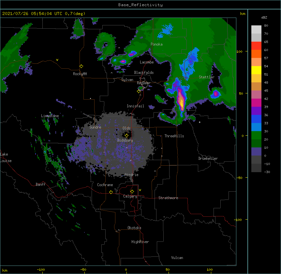Image resolution: width=281 pixels, height=274 pixels.
Task: Click the Stettler city label
Action: [x=207, y=77]
